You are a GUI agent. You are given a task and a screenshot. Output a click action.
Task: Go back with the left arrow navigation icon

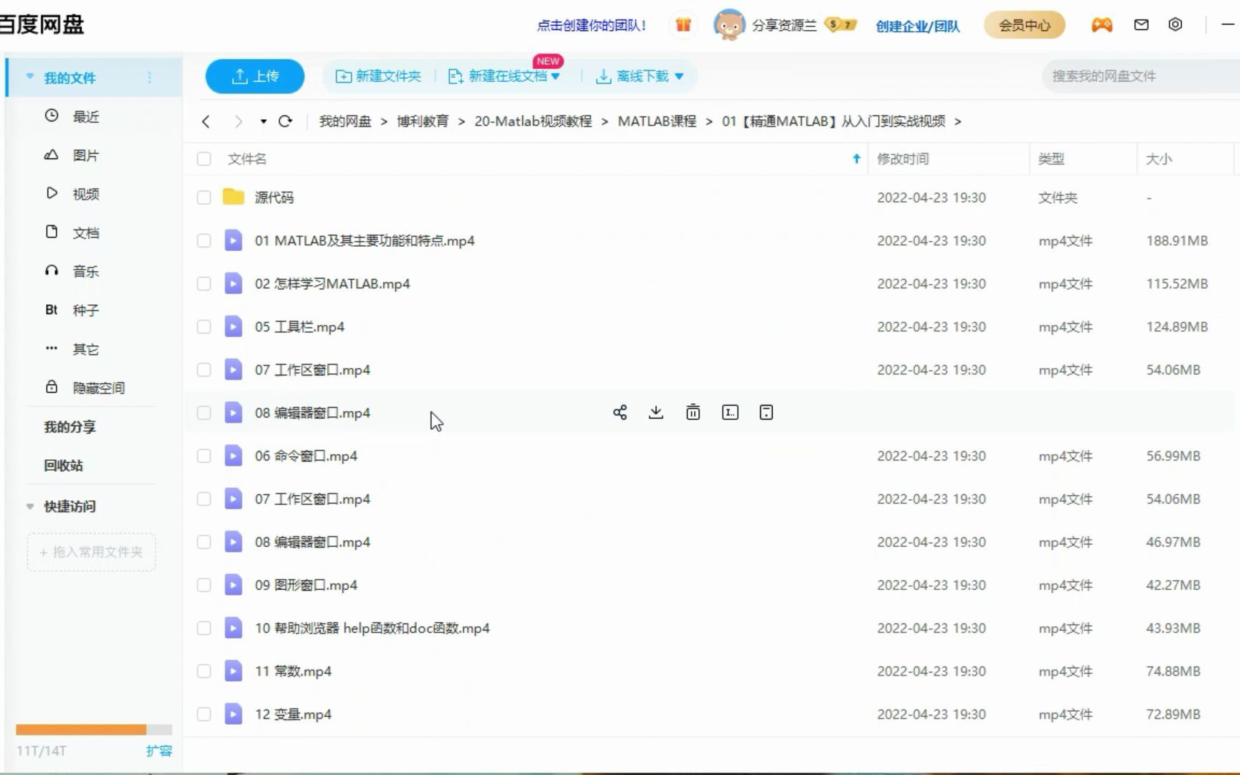[x=206, y=121]
